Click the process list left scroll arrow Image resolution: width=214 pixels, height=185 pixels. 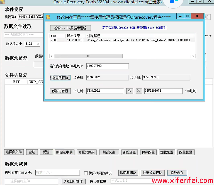click(52, 56)
